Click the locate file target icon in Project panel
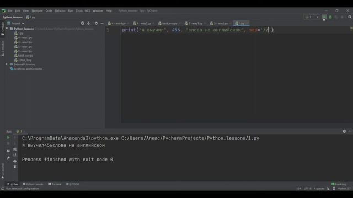Image resolution: width=353 pixels, height=198 pixels. tap(82, 23)
